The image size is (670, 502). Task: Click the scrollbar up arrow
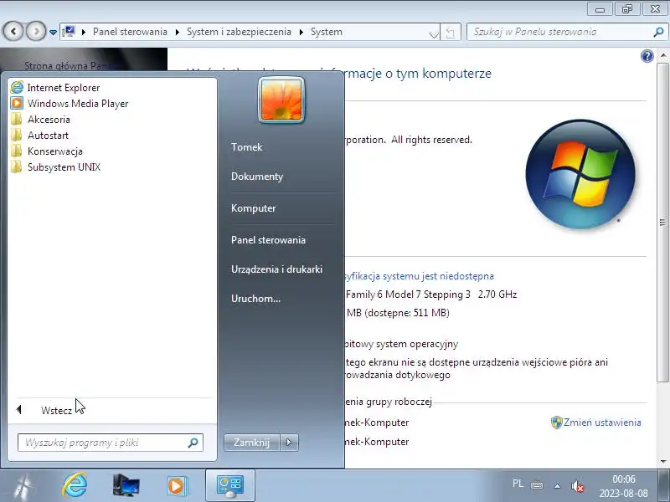click(x=663, y=55)
